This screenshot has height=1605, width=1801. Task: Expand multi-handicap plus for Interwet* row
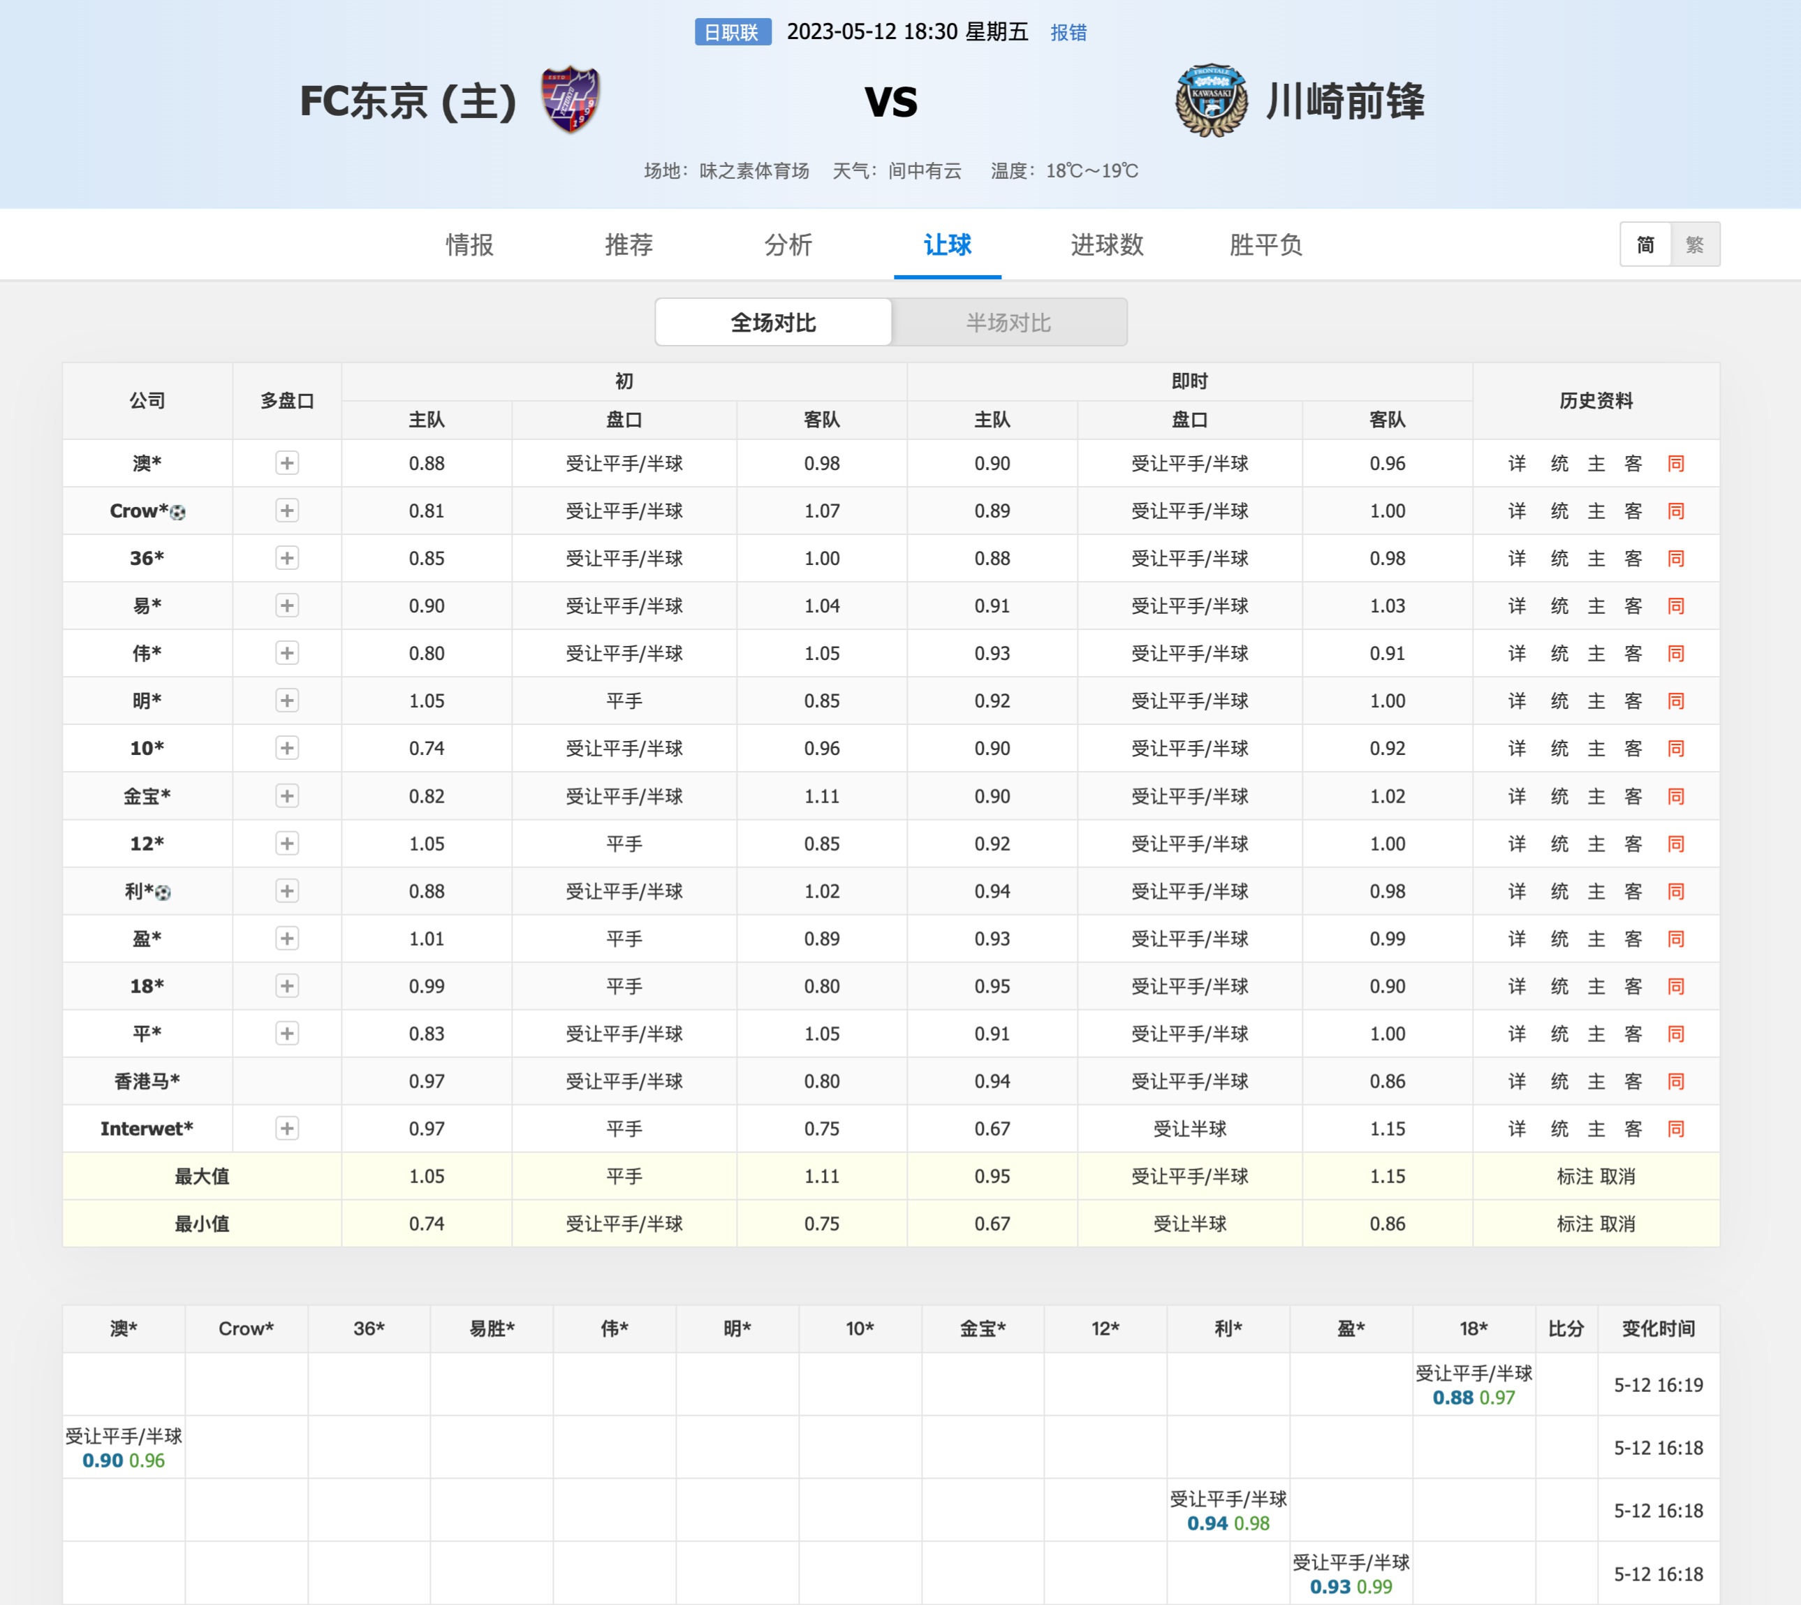pyautogui.click(x=286, y=1129)
